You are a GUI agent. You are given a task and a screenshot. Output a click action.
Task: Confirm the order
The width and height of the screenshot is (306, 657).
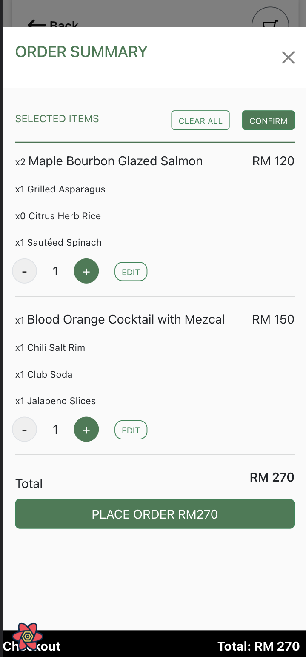click(268, 120)
